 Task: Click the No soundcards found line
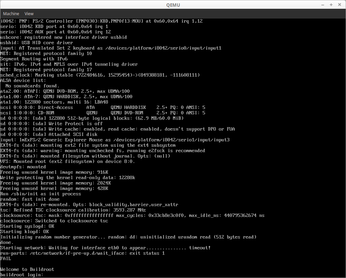32,86
